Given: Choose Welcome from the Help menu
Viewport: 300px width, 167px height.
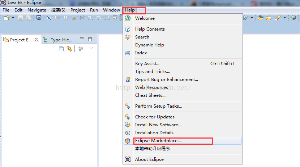Looking at the screenshot, I should pos(183,18).
